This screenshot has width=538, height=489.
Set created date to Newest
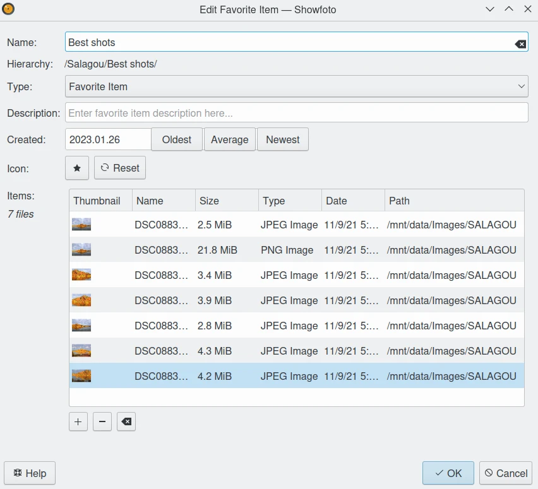coord(282,139)
